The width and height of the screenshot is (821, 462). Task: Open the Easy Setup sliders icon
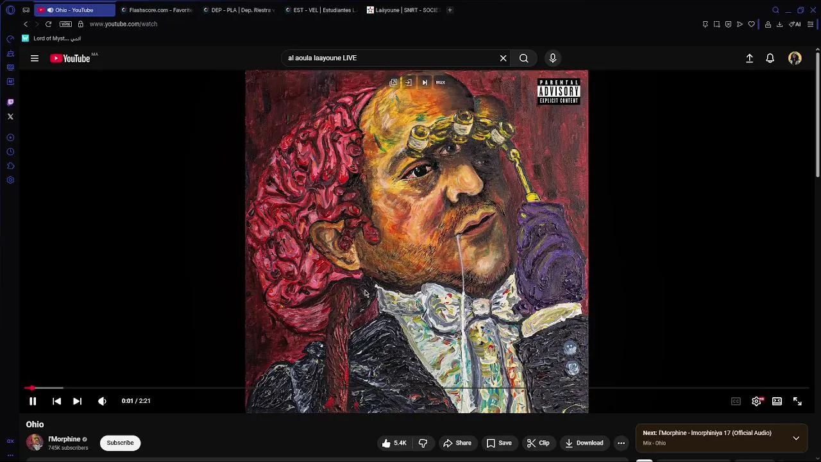click(x=810, y=24)
